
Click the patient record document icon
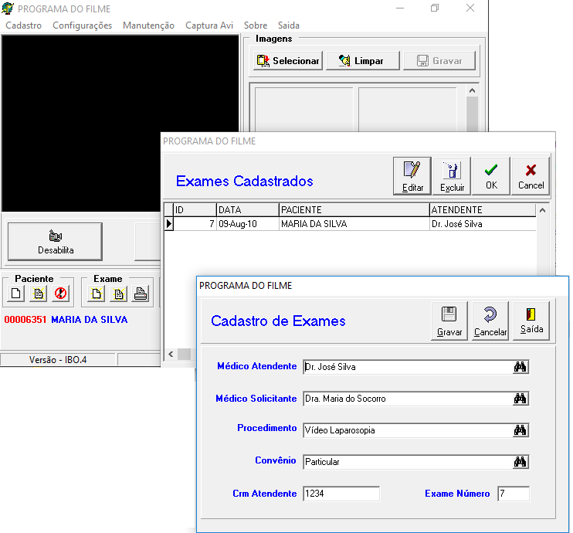38,294
